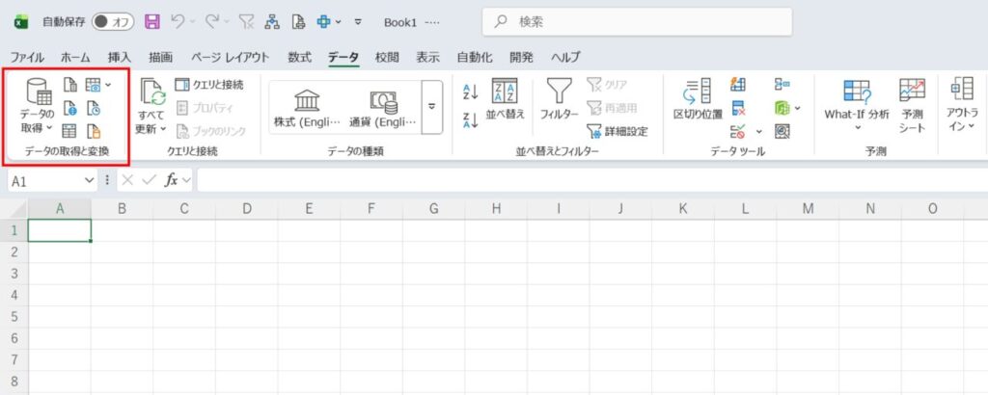Click inside the formula bar
The image size is (988, 395).
(592, 181)
